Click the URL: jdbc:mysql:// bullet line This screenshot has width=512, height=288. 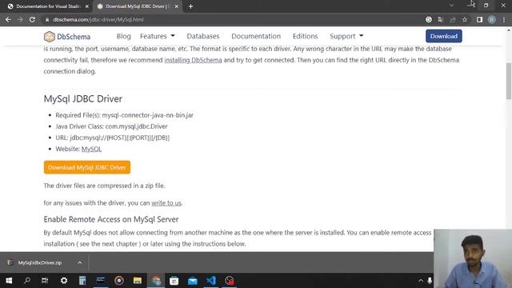pyautogui.click(x=112, y=138)
